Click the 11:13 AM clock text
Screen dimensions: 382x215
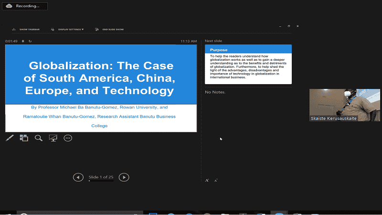coord(189,41)
